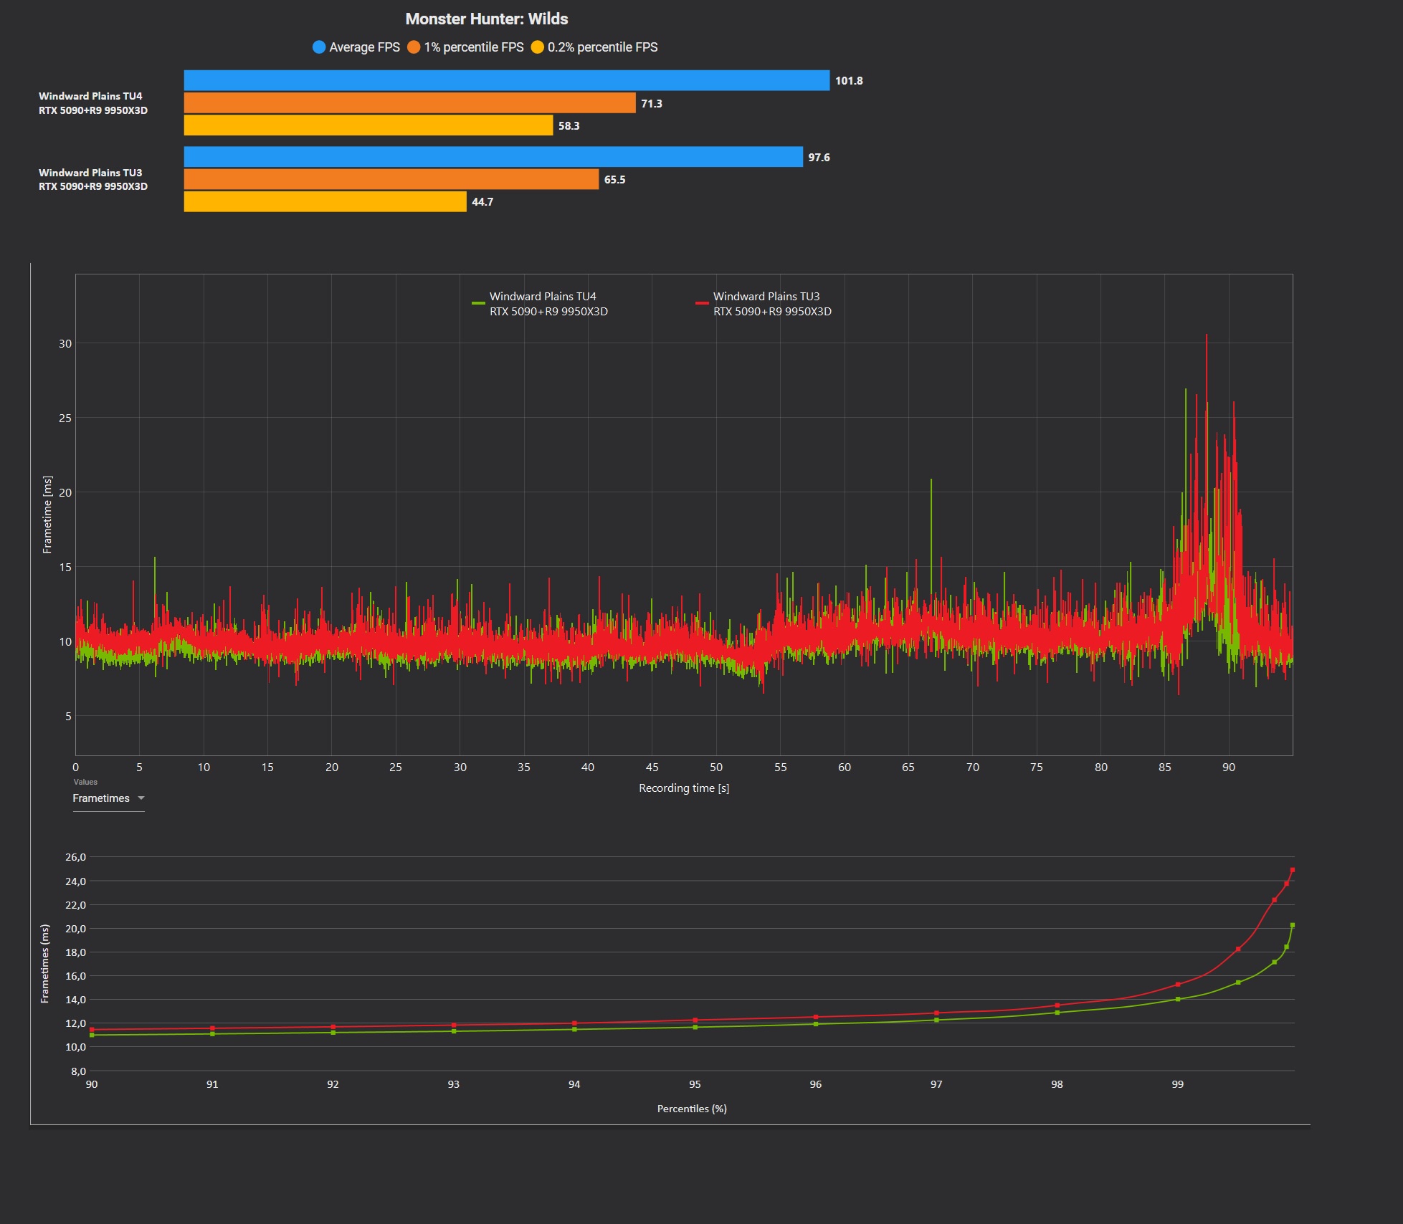Click the 0.2% percentile FPS legend label
1403x1224 pixels.
602,47
